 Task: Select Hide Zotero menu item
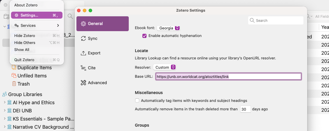pyautogui.click(x=37, y=36)
